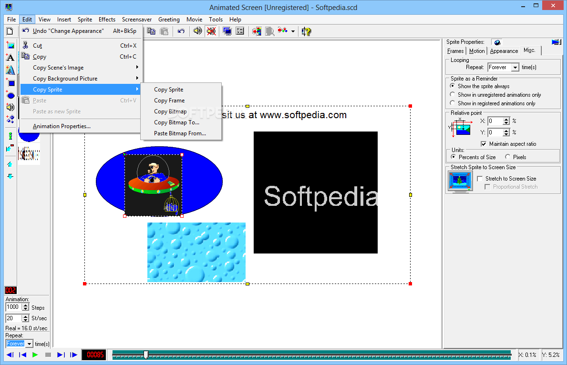Open dropdown arrow next to effects icon

[293, 31]
